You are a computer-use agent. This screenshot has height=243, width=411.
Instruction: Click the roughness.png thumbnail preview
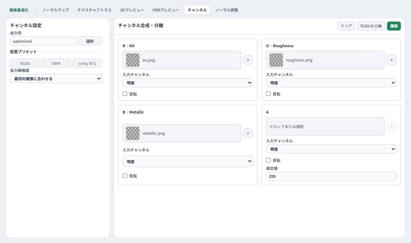pos(276,60)
